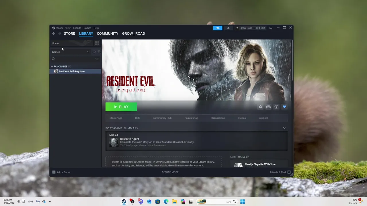This screenshot has width=367, height=206.
Task: Open the Friends & Chat icon
Action: click(x=289, y=172)
